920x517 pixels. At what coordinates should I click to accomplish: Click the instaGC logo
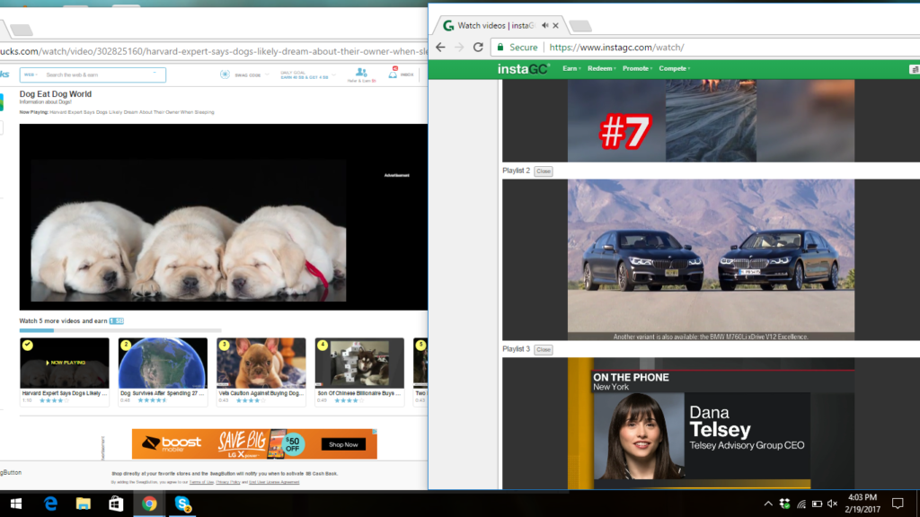(x=523, y=69)
